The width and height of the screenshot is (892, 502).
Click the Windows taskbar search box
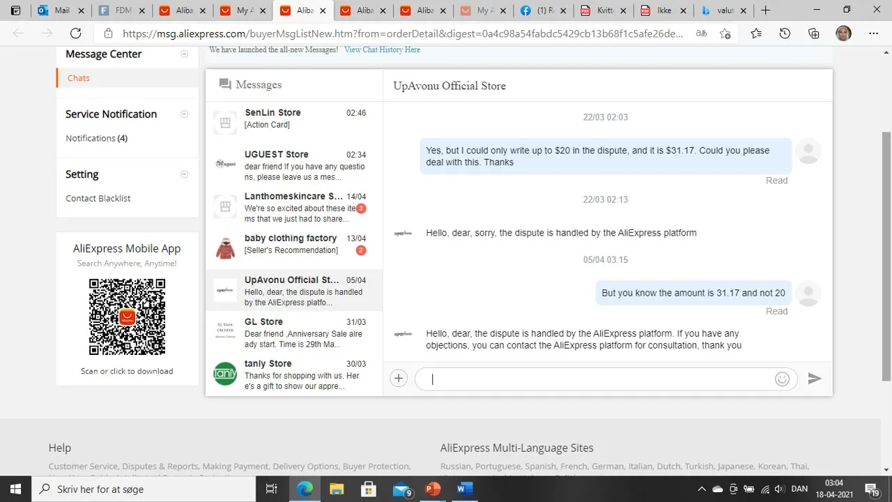coord(143,489)
